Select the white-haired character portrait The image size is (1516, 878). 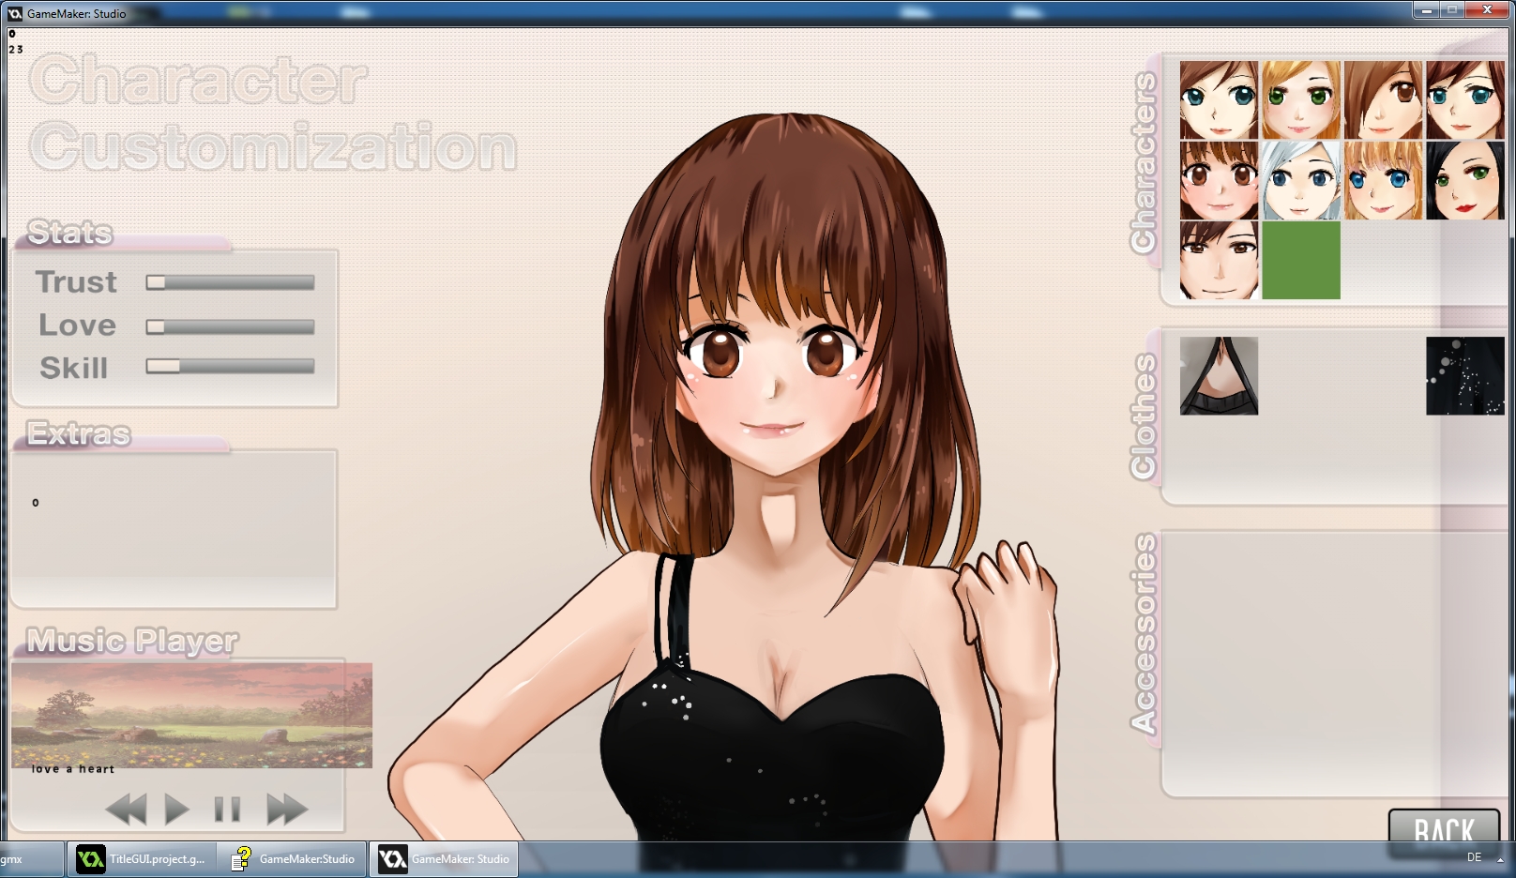pos(1300,181)
